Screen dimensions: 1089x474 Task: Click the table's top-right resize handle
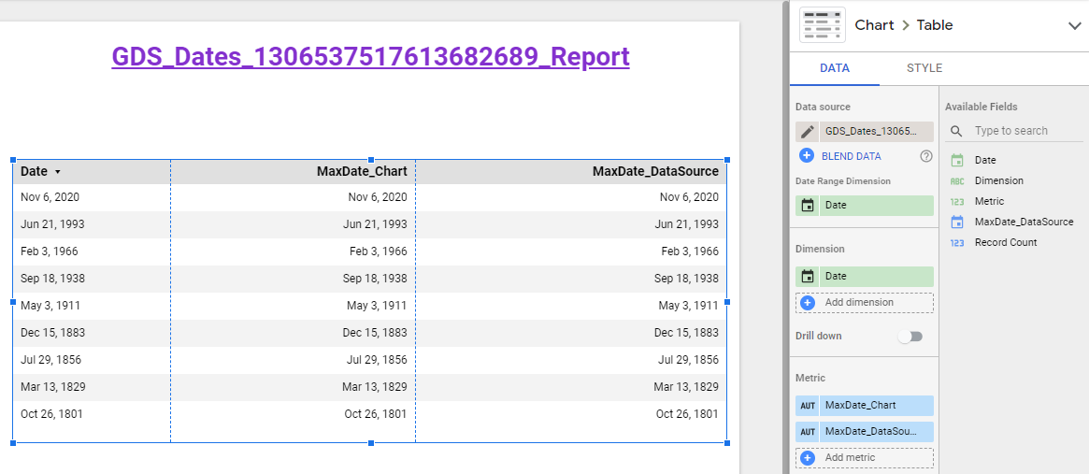(x=727, y=160)
